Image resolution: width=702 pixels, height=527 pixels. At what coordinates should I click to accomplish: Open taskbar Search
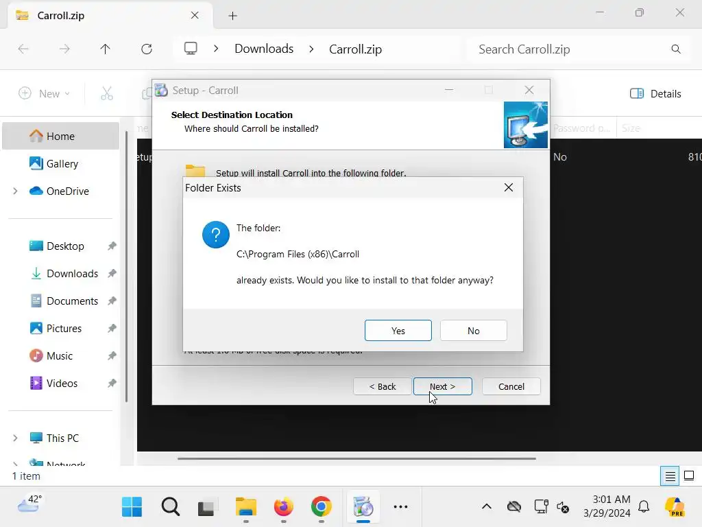click(170, 507)
